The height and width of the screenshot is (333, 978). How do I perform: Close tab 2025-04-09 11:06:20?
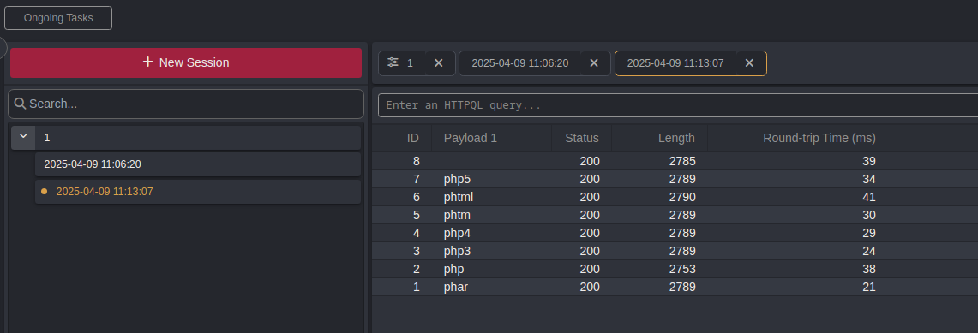point(594,62)
